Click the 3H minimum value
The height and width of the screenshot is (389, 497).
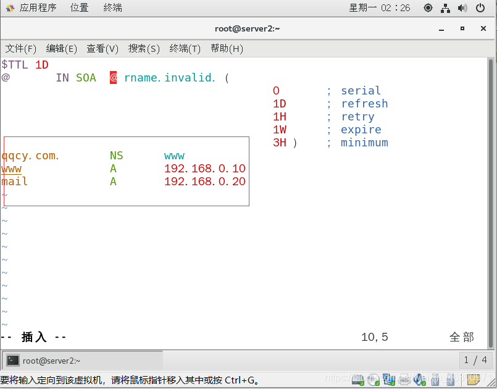(x=280, y=143)
